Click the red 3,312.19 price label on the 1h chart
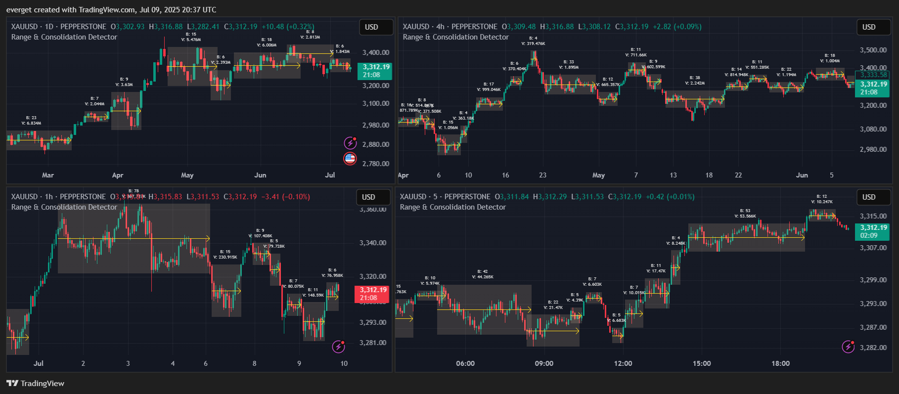The height and width of the screenshot is (394, 899). click(372, 294)
